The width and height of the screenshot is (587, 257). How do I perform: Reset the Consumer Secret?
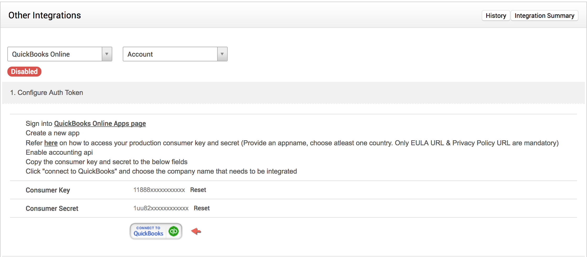pyautogui.click(x=202, y=208)
